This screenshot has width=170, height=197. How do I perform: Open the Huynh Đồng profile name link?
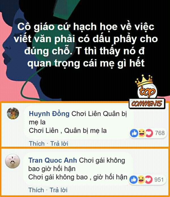(49, 114)
